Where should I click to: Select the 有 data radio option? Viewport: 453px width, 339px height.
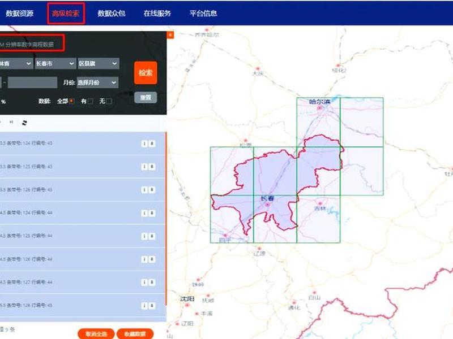[91, 101]
